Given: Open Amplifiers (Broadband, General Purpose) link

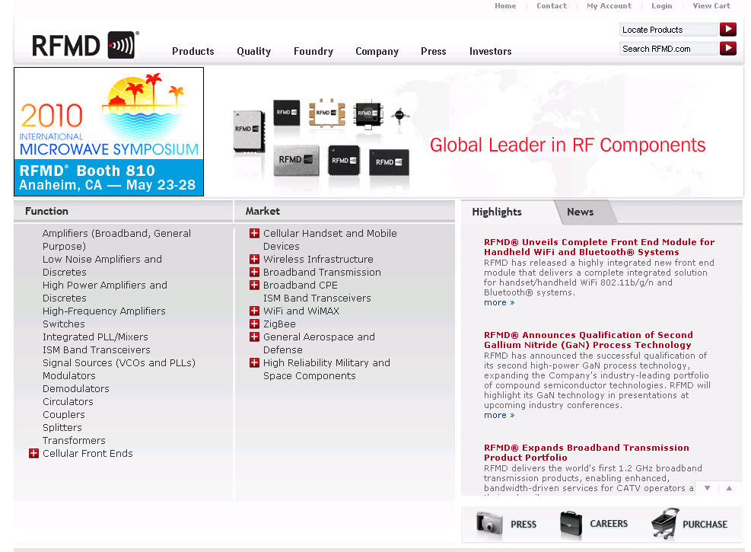Looking at the screenshot, I should pyautogui.click(x=116, y=240).
